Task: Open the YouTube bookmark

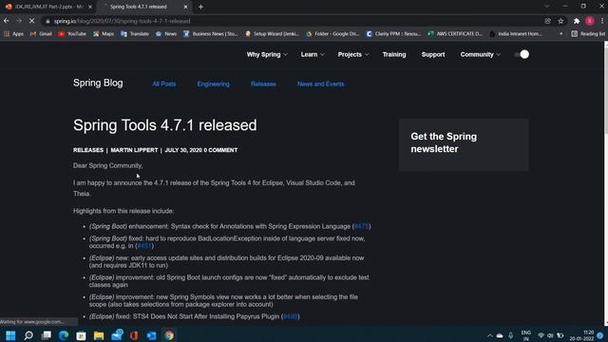Action: pos(72,34)
